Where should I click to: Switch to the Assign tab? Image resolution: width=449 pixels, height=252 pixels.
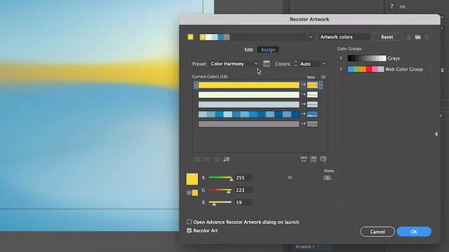pyautogui.click(x=268, y=50)
